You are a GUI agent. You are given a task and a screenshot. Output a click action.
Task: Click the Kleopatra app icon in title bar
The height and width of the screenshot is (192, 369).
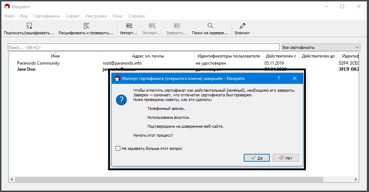point(7,6)
